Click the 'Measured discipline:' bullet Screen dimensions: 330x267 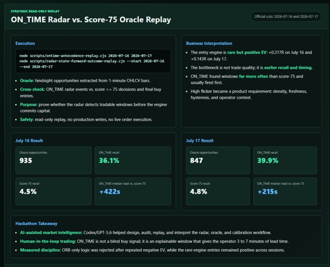(152, 250)
